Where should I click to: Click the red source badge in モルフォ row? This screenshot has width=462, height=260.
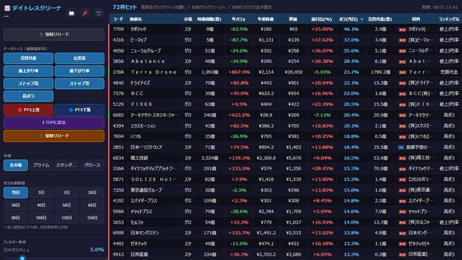[x=402, y=222]
